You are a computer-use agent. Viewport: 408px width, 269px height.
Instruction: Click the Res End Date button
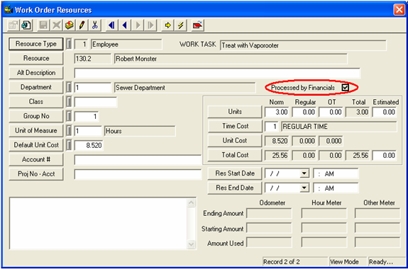(x=235, y=188)
